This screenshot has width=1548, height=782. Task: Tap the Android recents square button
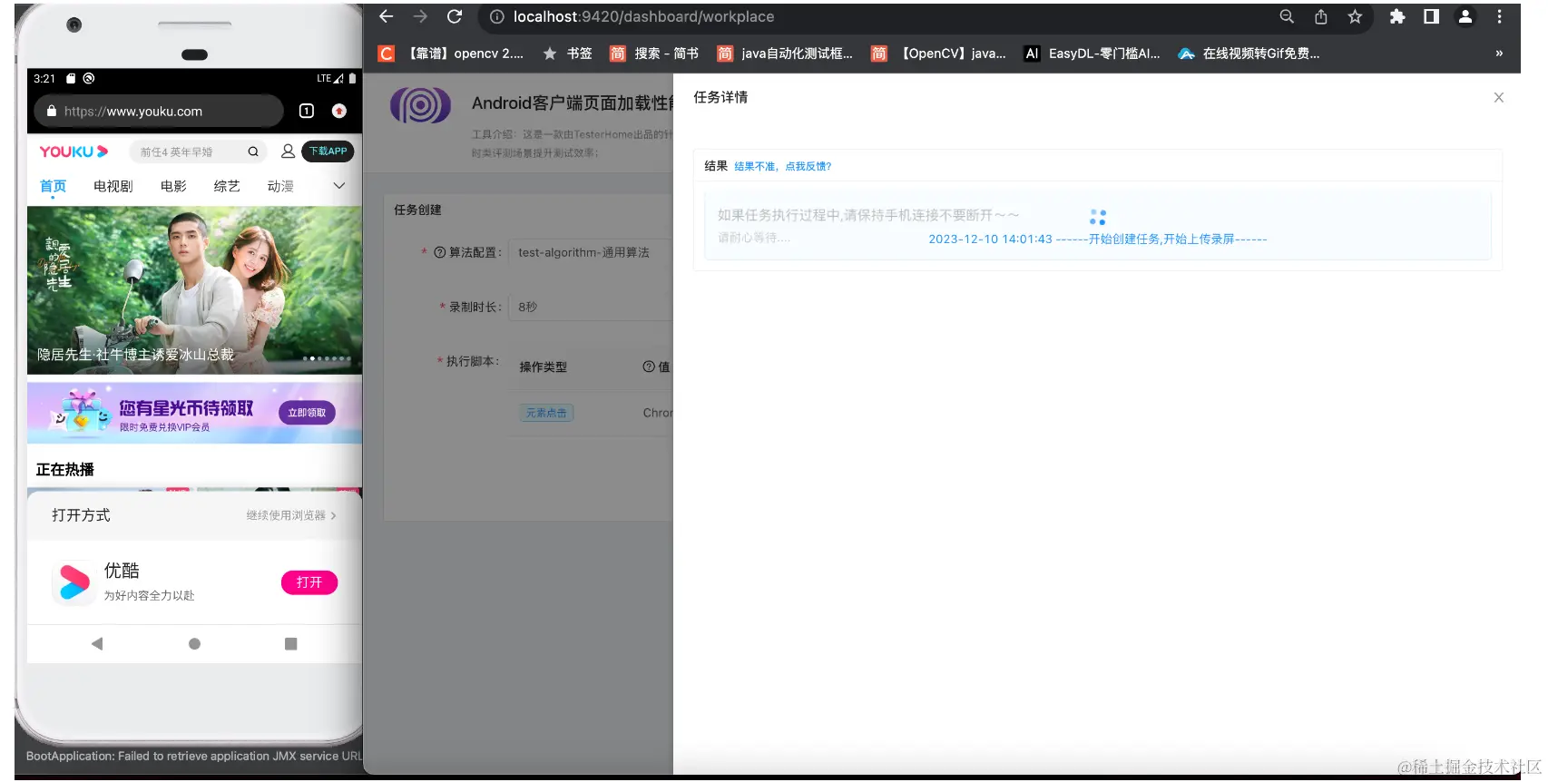(x=290, y=643)
